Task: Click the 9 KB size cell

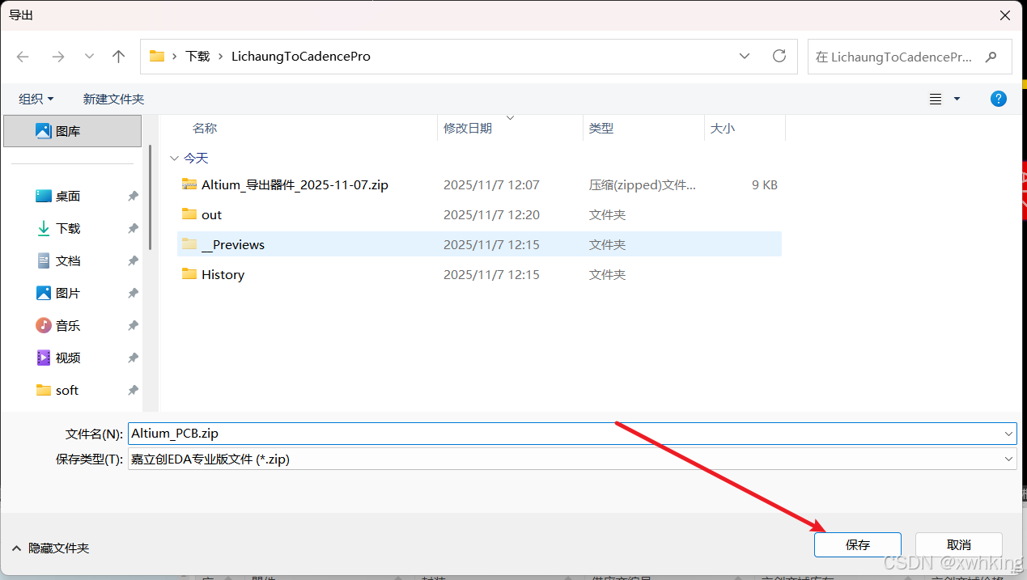Action: coord(765,184)
